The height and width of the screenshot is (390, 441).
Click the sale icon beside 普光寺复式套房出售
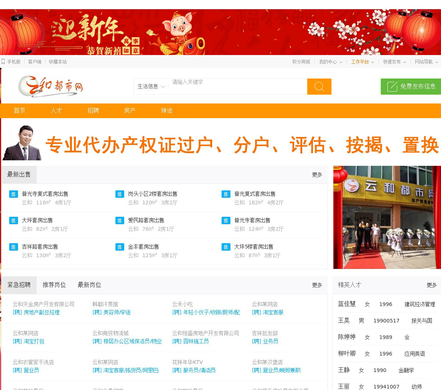pyautogui.click(x=13, y=194)
